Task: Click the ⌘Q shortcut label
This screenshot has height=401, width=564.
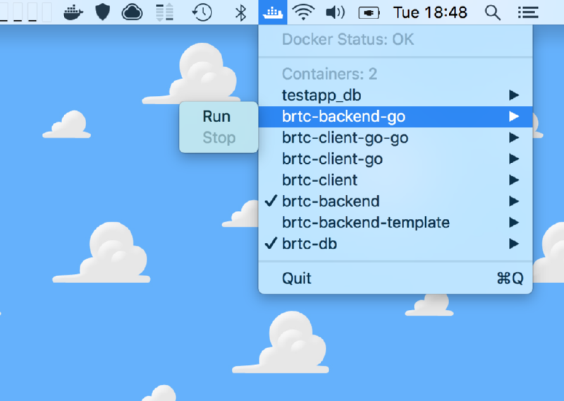Action: click(510, 278)
